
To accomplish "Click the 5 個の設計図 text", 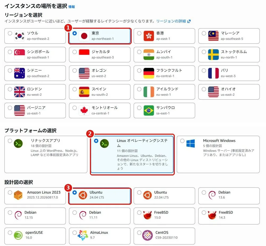I will (212, 146).
